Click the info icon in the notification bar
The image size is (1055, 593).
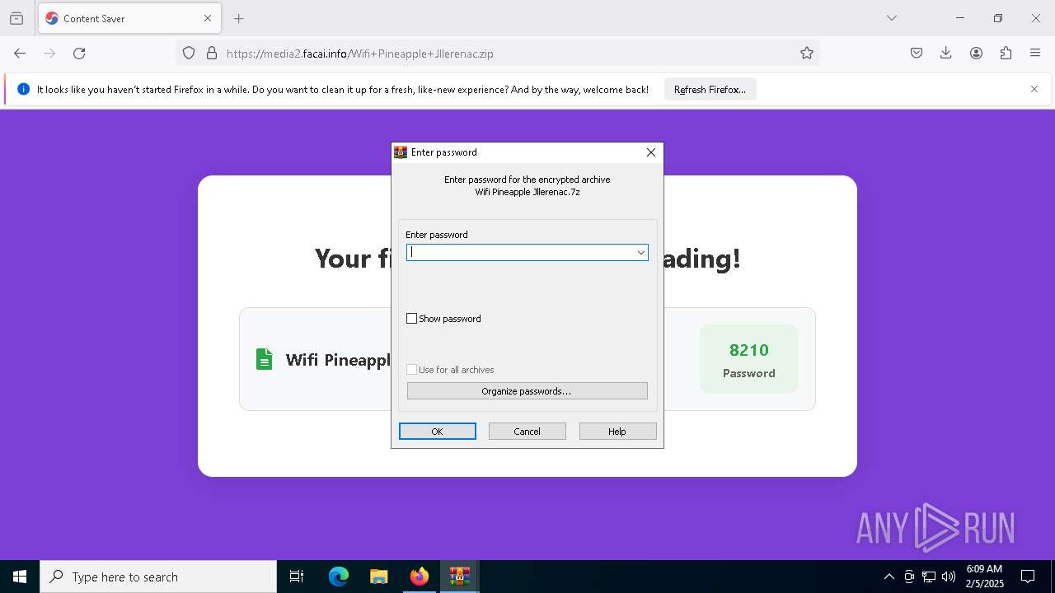[23, 89]
